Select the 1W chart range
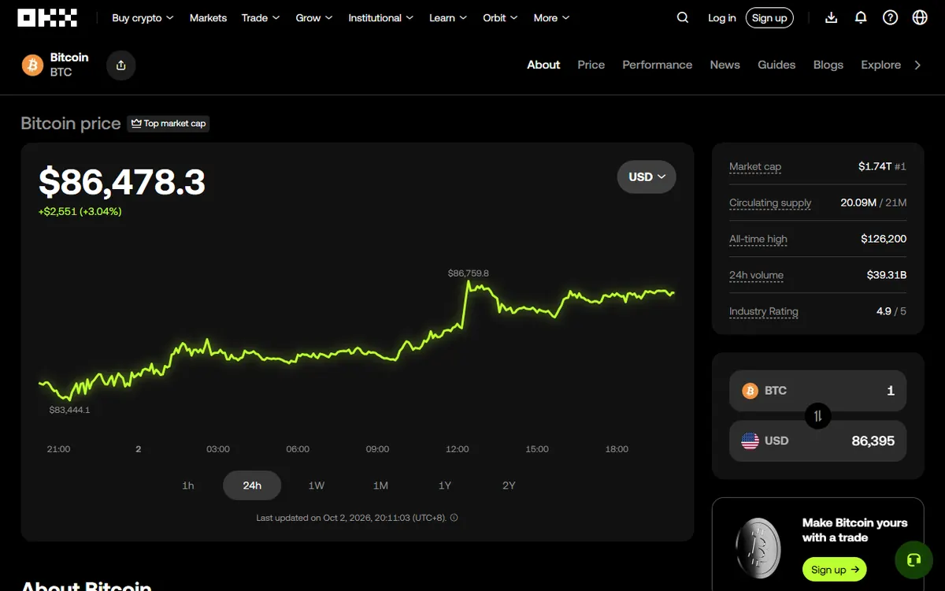The height and width of the screenshot is (591, 945). [316, 485]
